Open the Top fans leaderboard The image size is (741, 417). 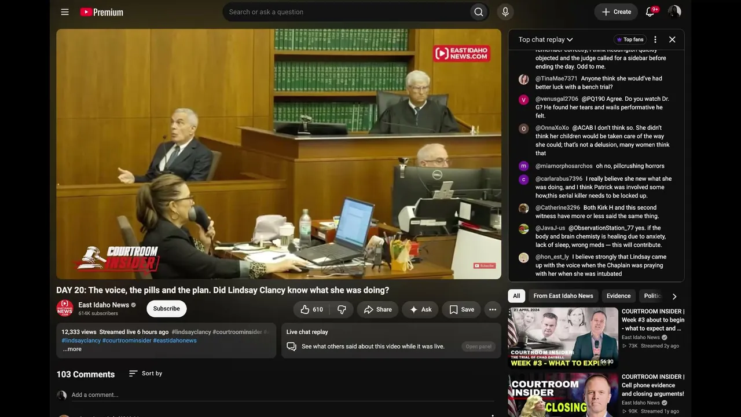630,39
